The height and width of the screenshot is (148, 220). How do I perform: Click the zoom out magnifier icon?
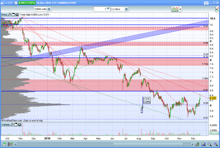click(209, 144)
